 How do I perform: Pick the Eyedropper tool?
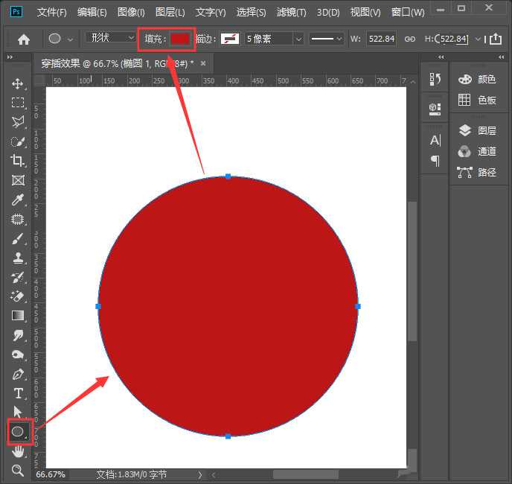(18, 200)
